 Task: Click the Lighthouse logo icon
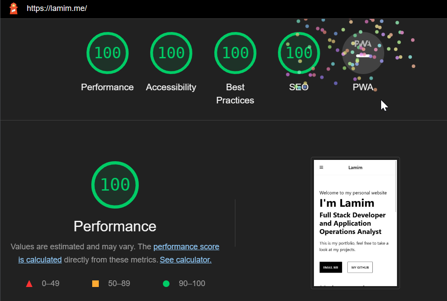tap(14, 8)
